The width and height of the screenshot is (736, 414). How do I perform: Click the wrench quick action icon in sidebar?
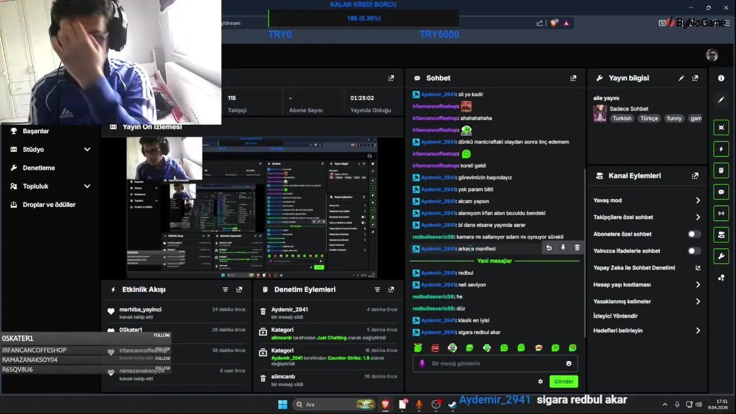coord(721,256)
